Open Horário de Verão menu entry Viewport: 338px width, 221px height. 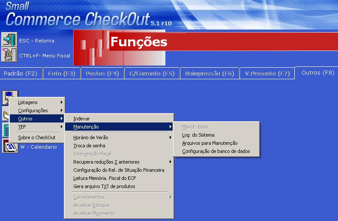click(x=119, y=137)
